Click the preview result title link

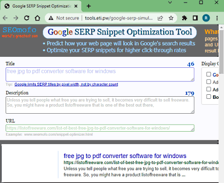(x=125, y=156)
